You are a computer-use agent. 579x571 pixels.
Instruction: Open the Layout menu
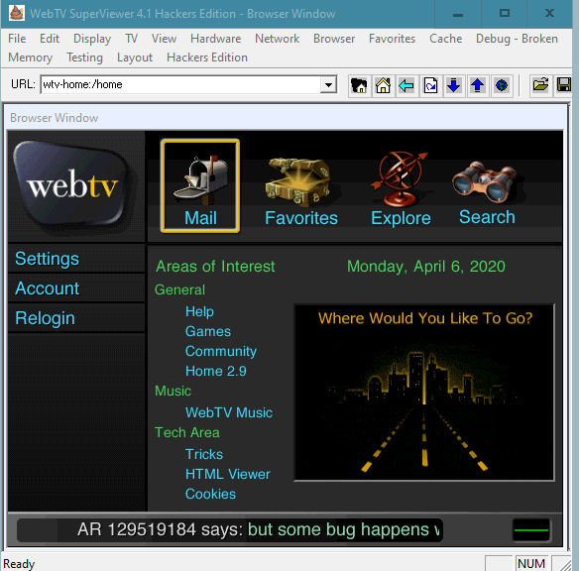click(x=135, y=57)
